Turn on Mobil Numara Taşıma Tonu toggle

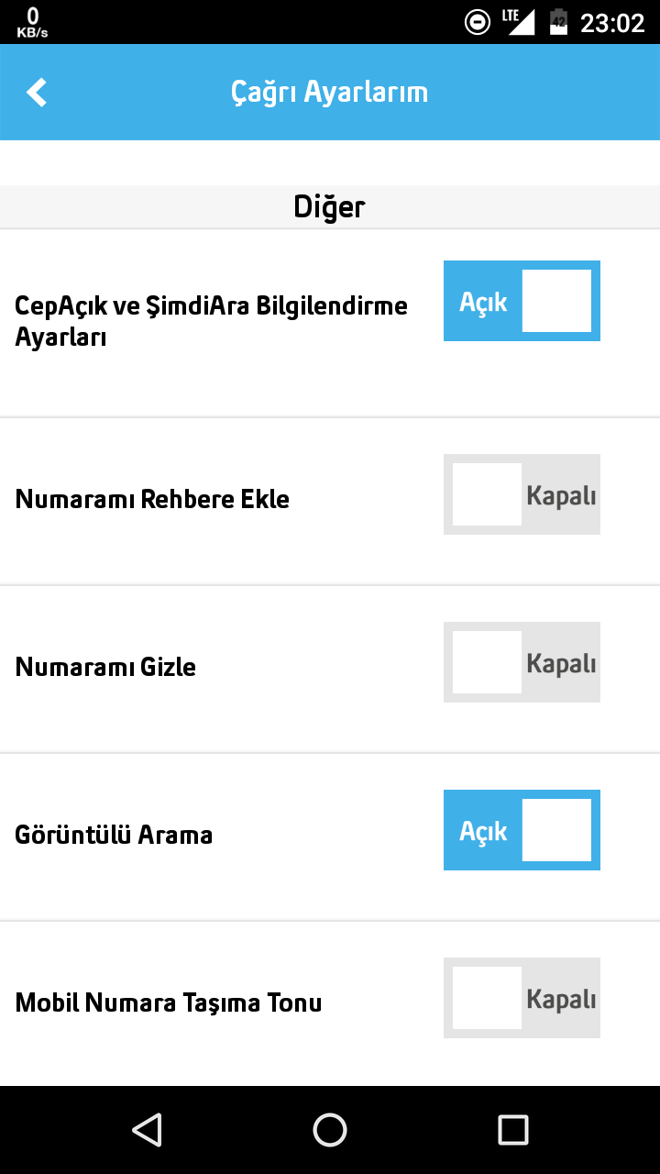tap(522, 998)
